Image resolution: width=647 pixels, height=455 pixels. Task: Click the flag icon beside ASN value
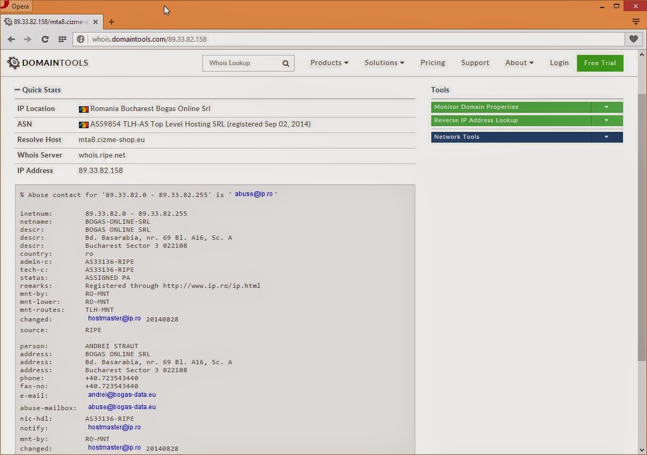[x=83, y=124]
